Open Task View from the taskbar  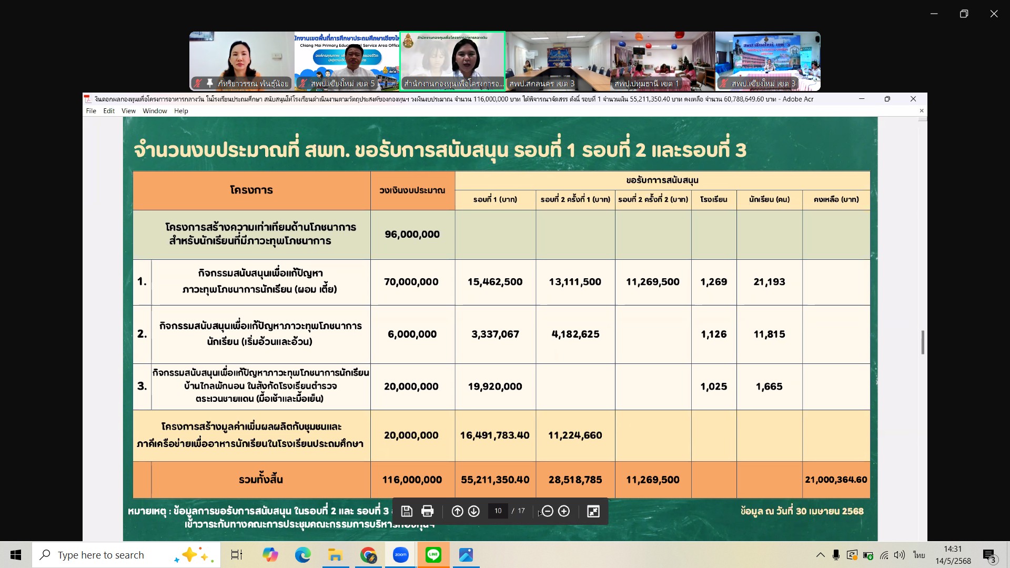[x=237, y=555]
